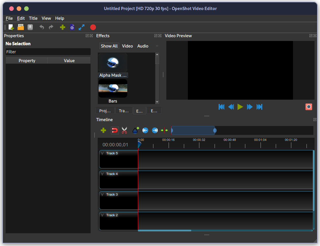Collapse the Track 3 disclosure arrow

103,194
